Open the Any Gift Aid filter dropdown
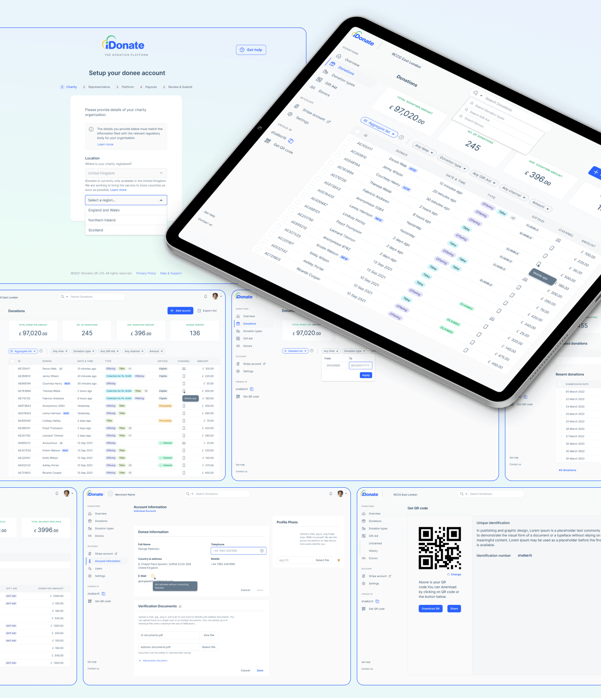 [x=109, y=351]
